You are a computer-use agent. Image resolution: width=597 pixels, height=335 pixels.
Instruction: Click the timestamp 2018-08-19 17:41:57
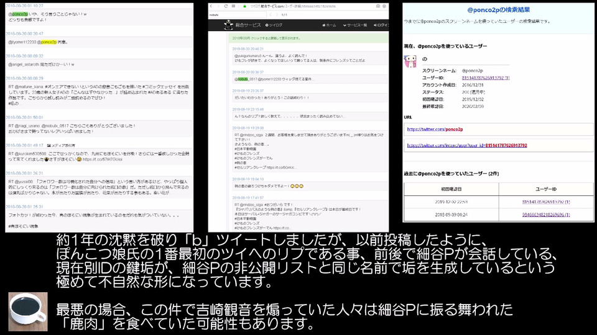[248, 197]
